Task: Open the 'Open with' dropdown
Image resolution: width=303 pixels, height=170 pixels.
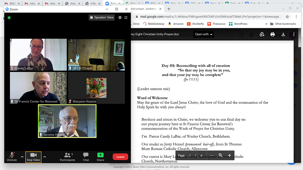Action: coord(203,34)
